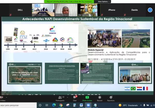
Task: Click the weather widget showing 29°C Ensolarado
Action: (128, 105)
